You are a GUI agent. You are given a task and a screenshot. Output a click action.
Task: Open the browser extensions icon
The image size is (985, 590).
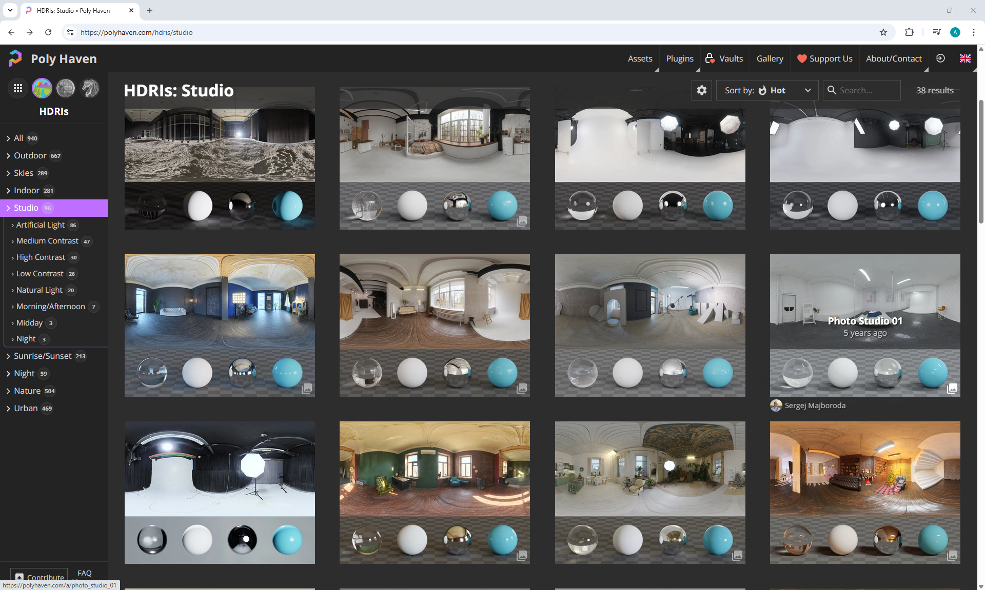[x=909, y=32]
